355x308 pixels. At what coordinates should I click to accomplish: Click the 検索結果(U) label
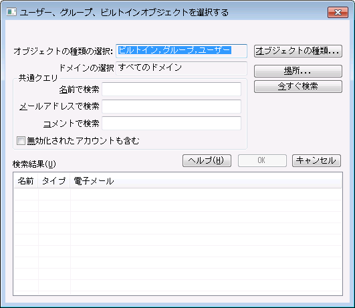point(34,164)
